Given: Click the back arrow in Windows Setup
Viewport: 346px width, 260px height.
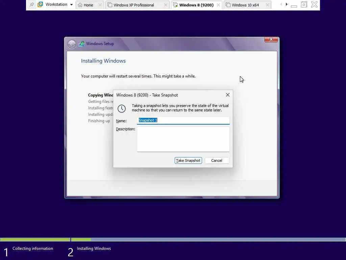Looking at the screenshot, I should pyautogui.click(x=72, y=44).
